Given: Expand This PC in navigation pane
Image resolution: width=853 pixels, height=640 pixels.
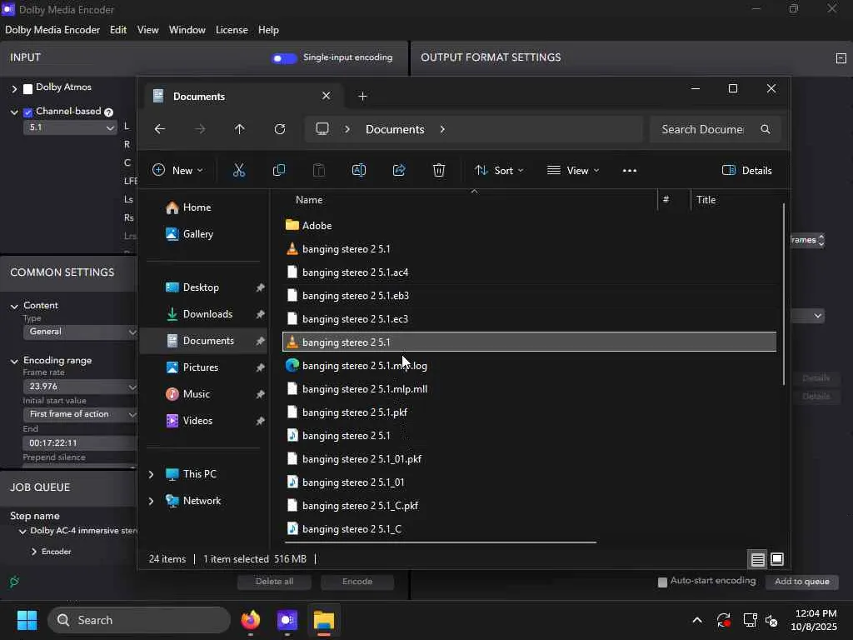Looking at the screenshot, I should 151,474.
